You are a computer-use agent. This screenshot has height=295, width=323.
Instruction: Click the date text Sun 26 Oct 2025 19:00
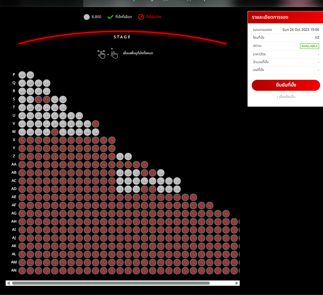pyautogui.click(x=301, y=30)
